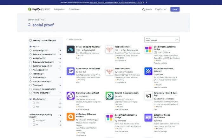Choose Paid pricing option
The image size is (222, 138).
pyautogui.click(x=34, y=107)
